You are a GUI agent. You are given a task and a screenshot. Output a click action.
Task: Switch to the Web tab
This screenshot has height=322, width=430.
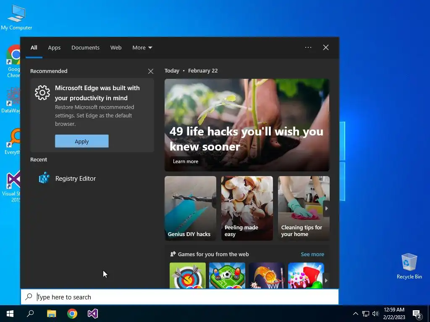click(x=116, y=48)
